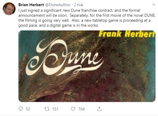
Task: Click the Brian Herbert display name
Action: pyautogui.click(x=31, y=5)
